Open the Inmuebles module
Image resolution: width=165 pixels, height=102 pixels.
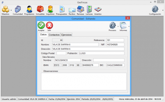pyautogui.click(x=40, y=10)
